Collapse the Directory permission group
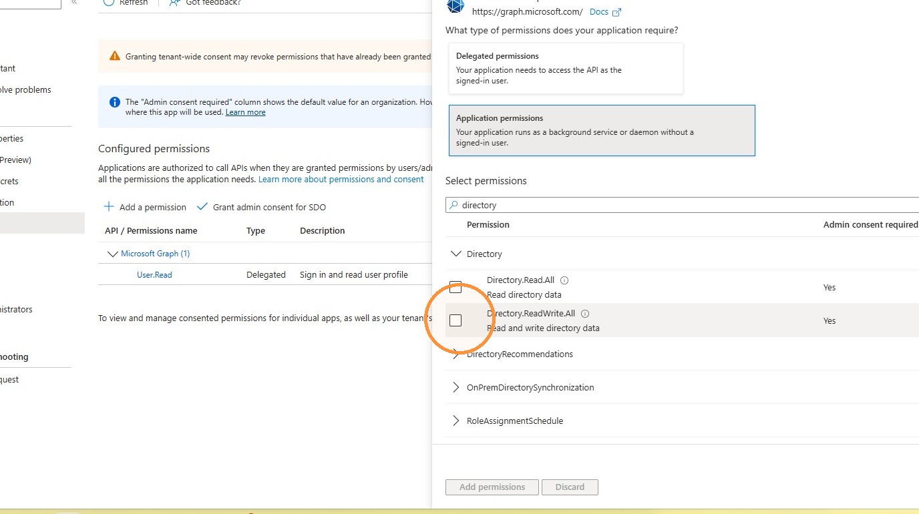The height and width of the screenshot is (514, 919). [456, 254]
